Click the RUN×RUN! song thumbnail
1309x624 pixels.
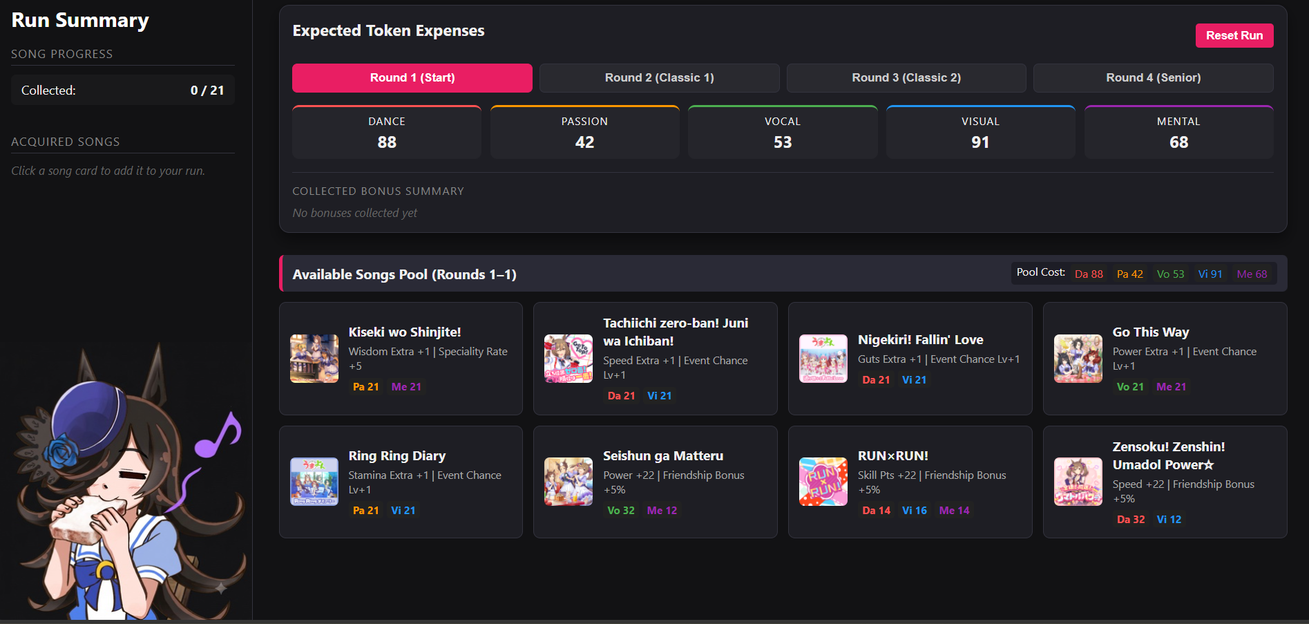tap(823, 482)
